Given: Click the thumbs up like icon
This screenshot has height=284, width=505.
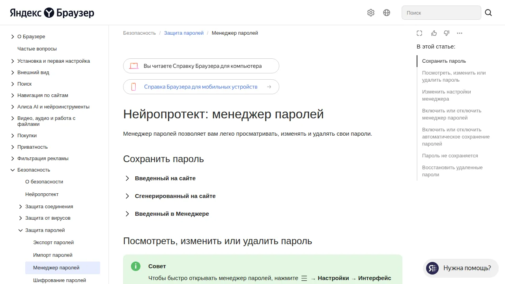Looking at the screenshot, I should [434, 33].
